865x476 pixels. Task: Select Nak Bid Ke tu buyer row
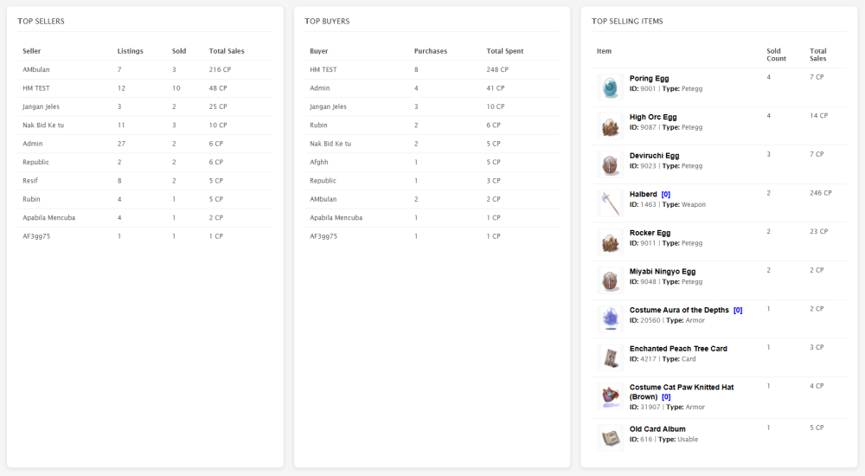432,144
